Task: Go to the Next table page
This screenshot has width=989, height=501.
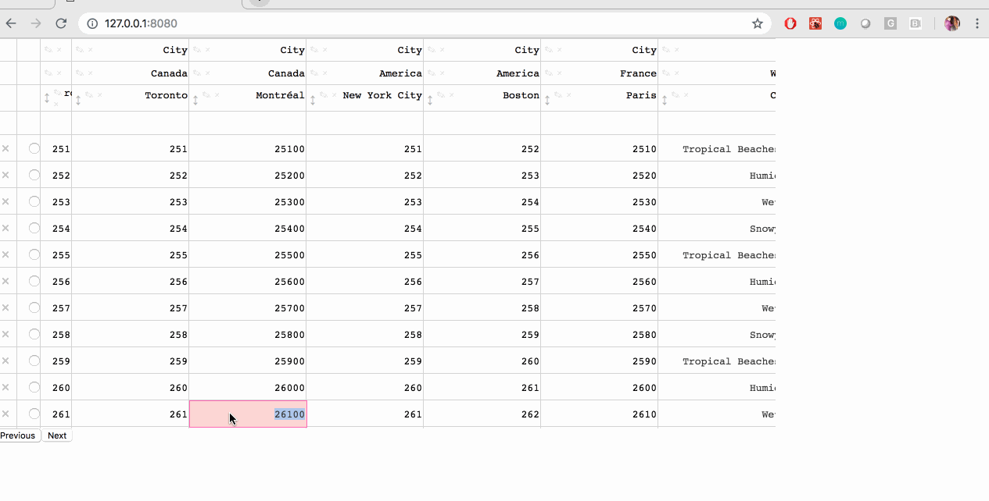Action: [x=57, y=435]
